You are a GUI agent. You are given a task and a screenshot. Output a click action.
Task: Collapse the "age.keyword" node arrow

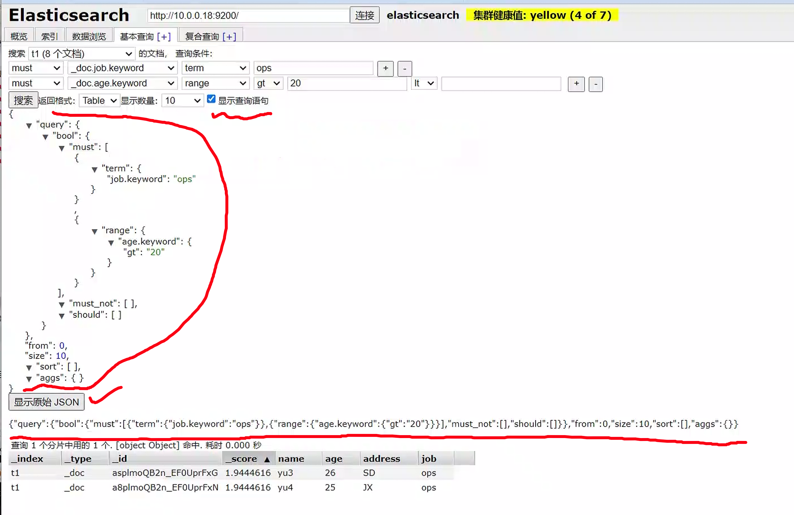(x=111, y=243)
